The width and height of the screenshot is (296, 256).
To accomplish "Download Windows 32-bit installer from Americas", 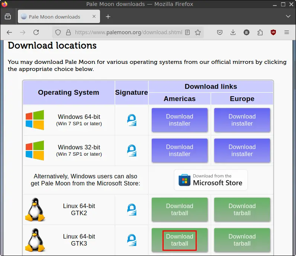I will pyautogui.click(x=180, y=150).
